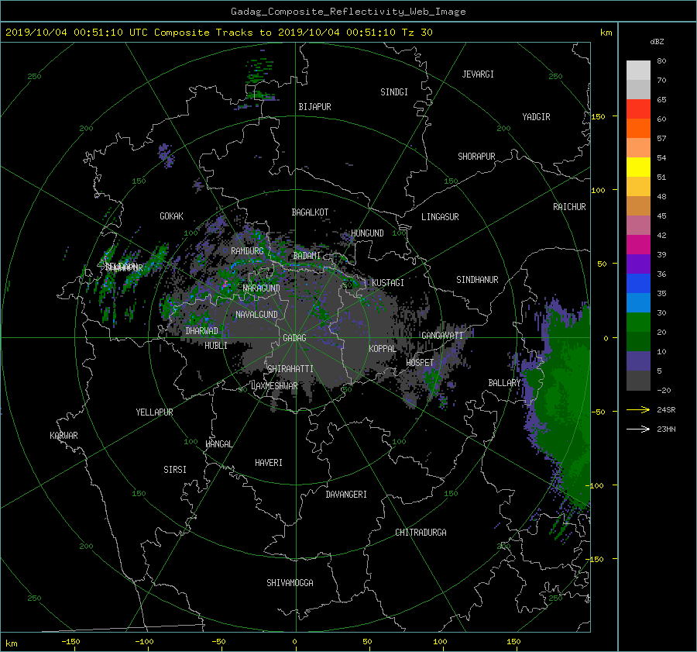Click the BALLARY city label
The height and width of the screenshot is (652, 697).
pyautogui.click(x=504, y=383)
